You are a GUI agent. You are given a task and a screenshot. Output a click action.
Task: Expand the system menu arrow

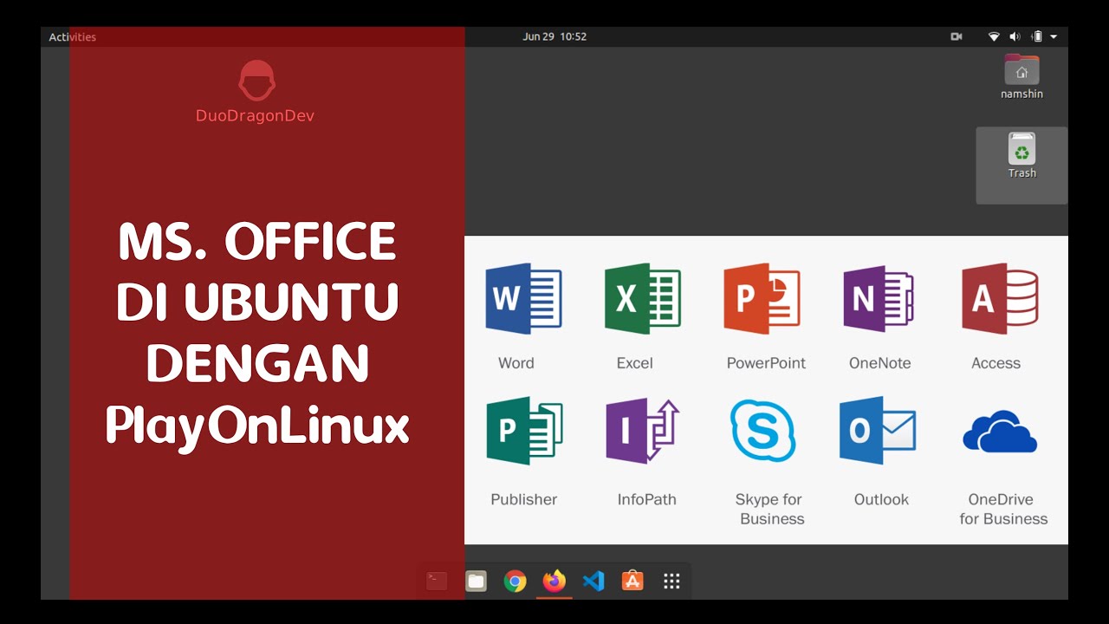coord(1054,37)
